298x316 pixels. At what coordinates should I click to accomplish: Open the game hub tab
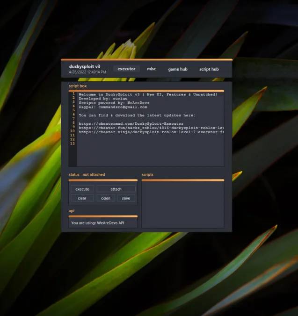[x=178, y=69]
